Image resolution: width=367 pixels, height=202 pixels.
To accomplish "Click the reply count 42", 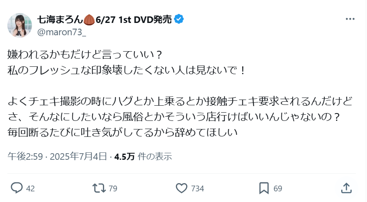I will pyautogui.click(x=30, y=188).
